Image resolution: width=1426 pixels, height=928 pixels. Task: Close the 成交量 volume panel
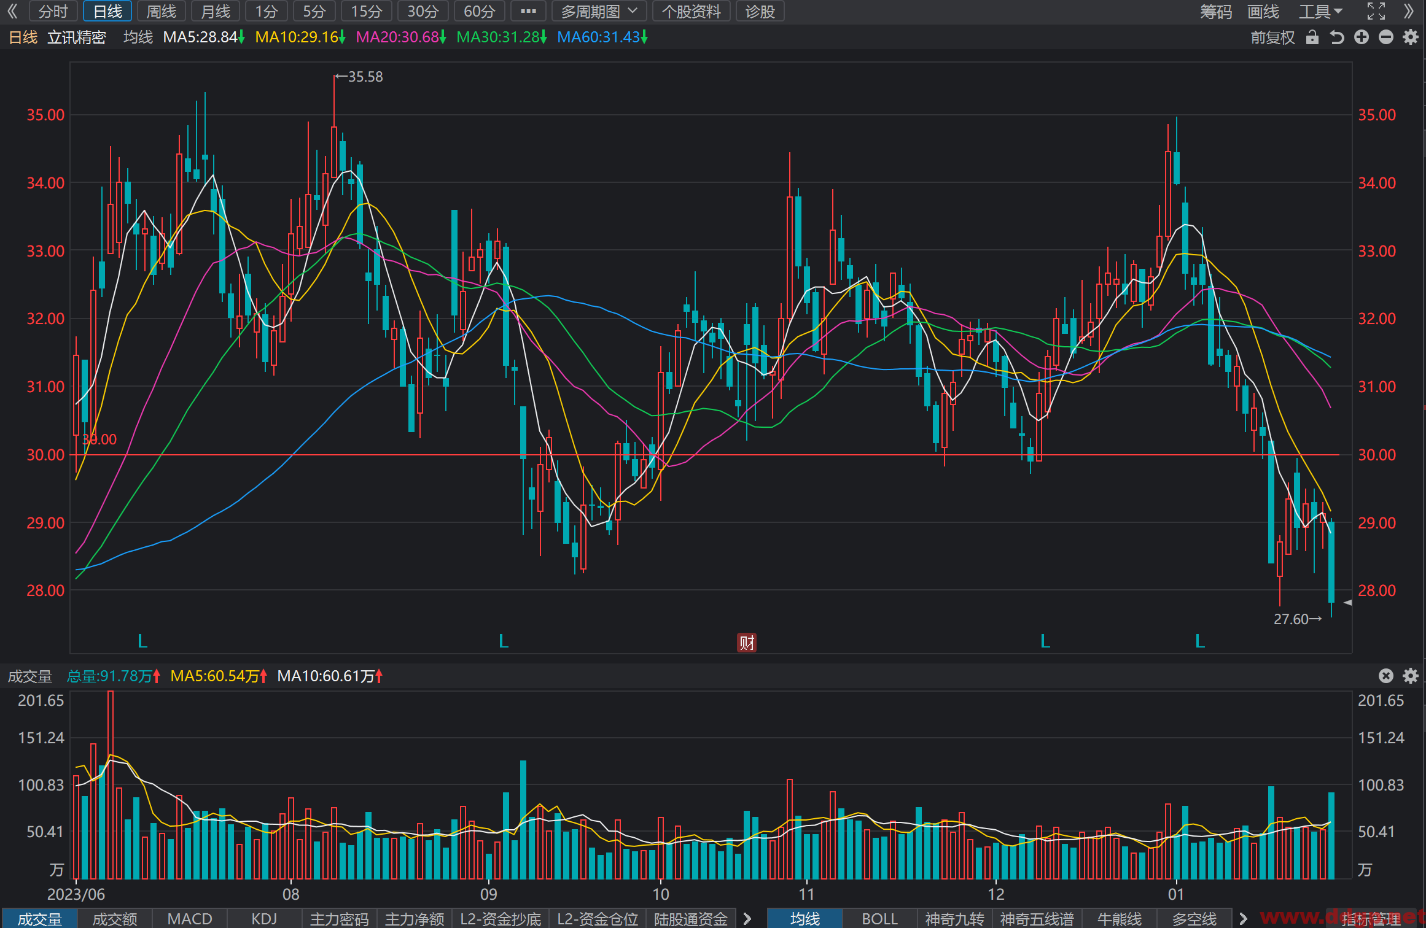(1386, 676)
